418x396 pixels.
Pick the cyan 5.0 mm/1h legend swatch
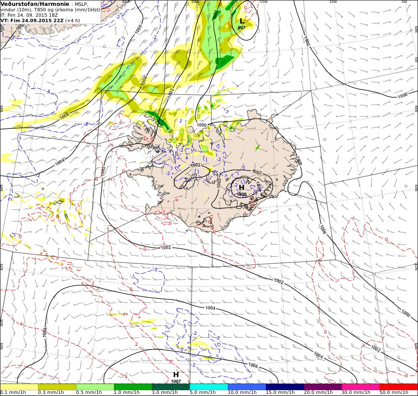point(209,387)
